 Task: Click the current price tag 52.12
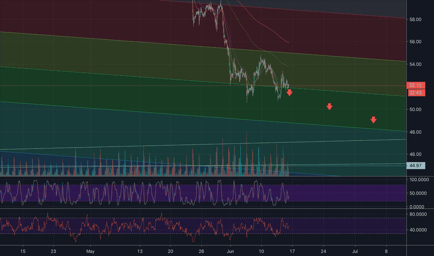coord(415,85)
